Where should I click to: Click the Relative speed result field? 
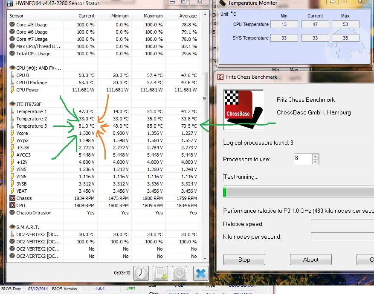[x=342, y=224]
